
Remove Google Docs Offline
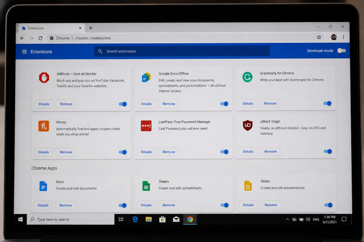169,104
